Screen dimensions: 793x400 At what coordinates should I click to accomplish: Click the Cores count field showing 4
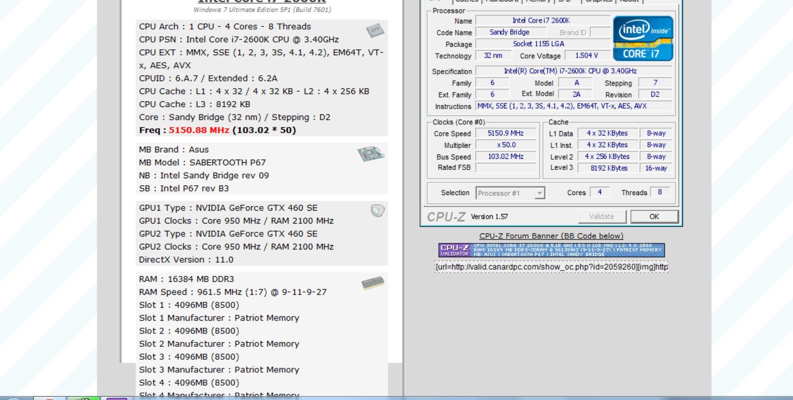click(x=600, y=192)
